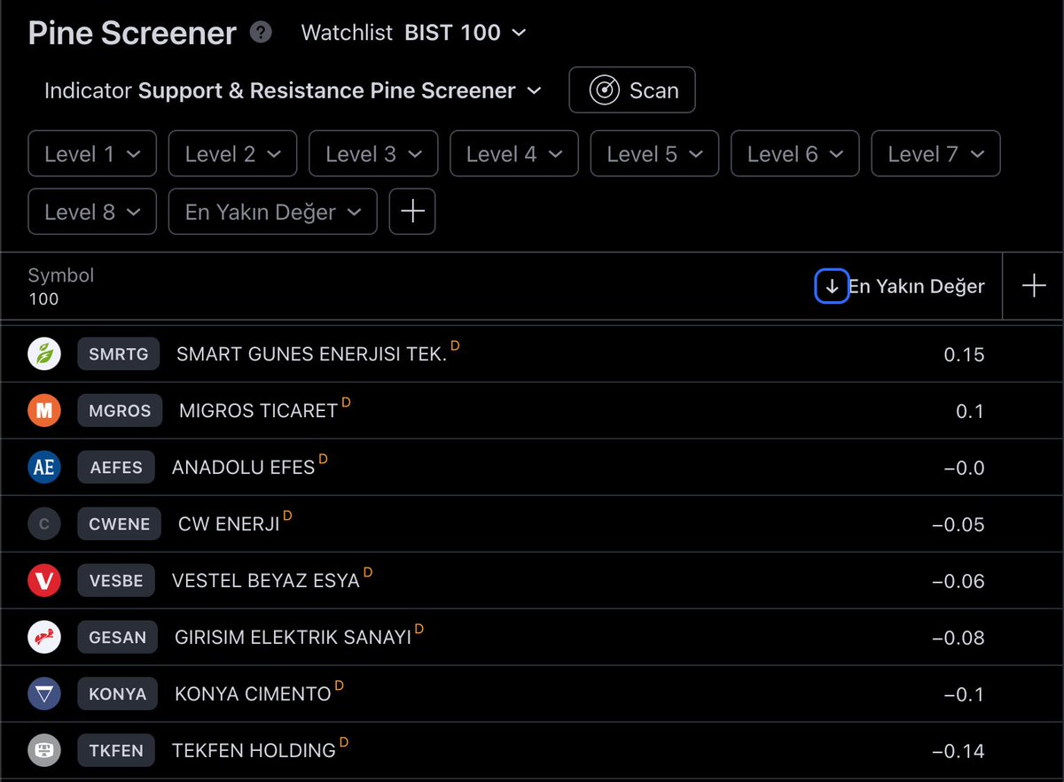The image size is (1064, 782).
Task: Click the Konya Cimento blue logo icon
Action: [x=44, y=693]
